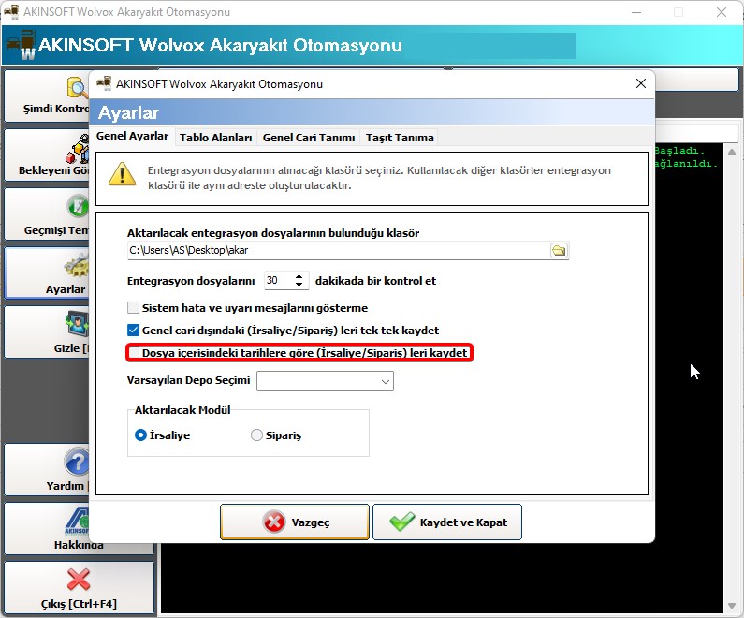Click the main window title bar app icon
Screen dimensions: 744x618
(x=11, y=11)
